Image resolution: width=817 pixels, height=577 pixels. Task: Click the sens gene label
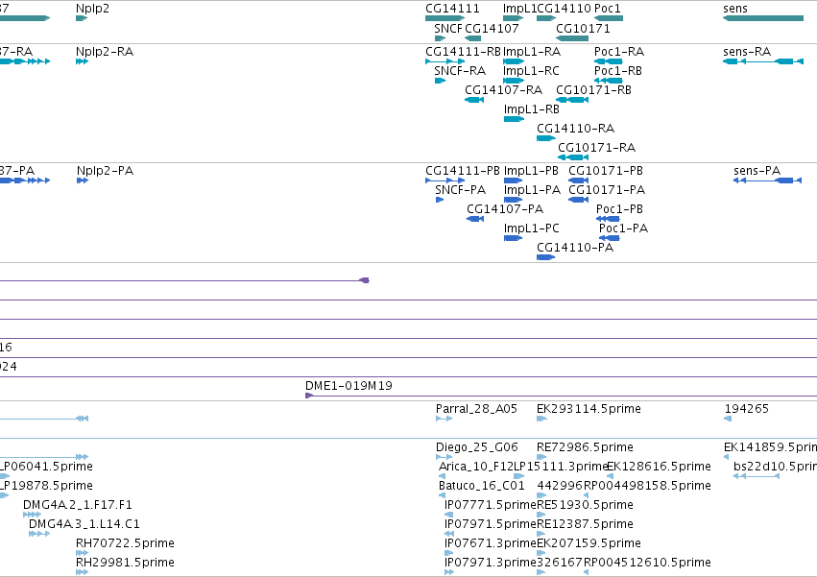pos(735,9)
